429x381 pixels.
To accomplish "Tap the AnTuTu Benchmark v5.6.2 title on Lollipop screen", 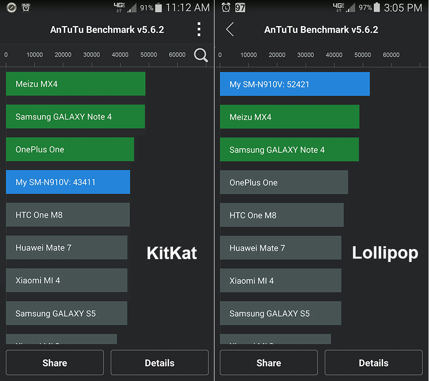I will point(321,30).
